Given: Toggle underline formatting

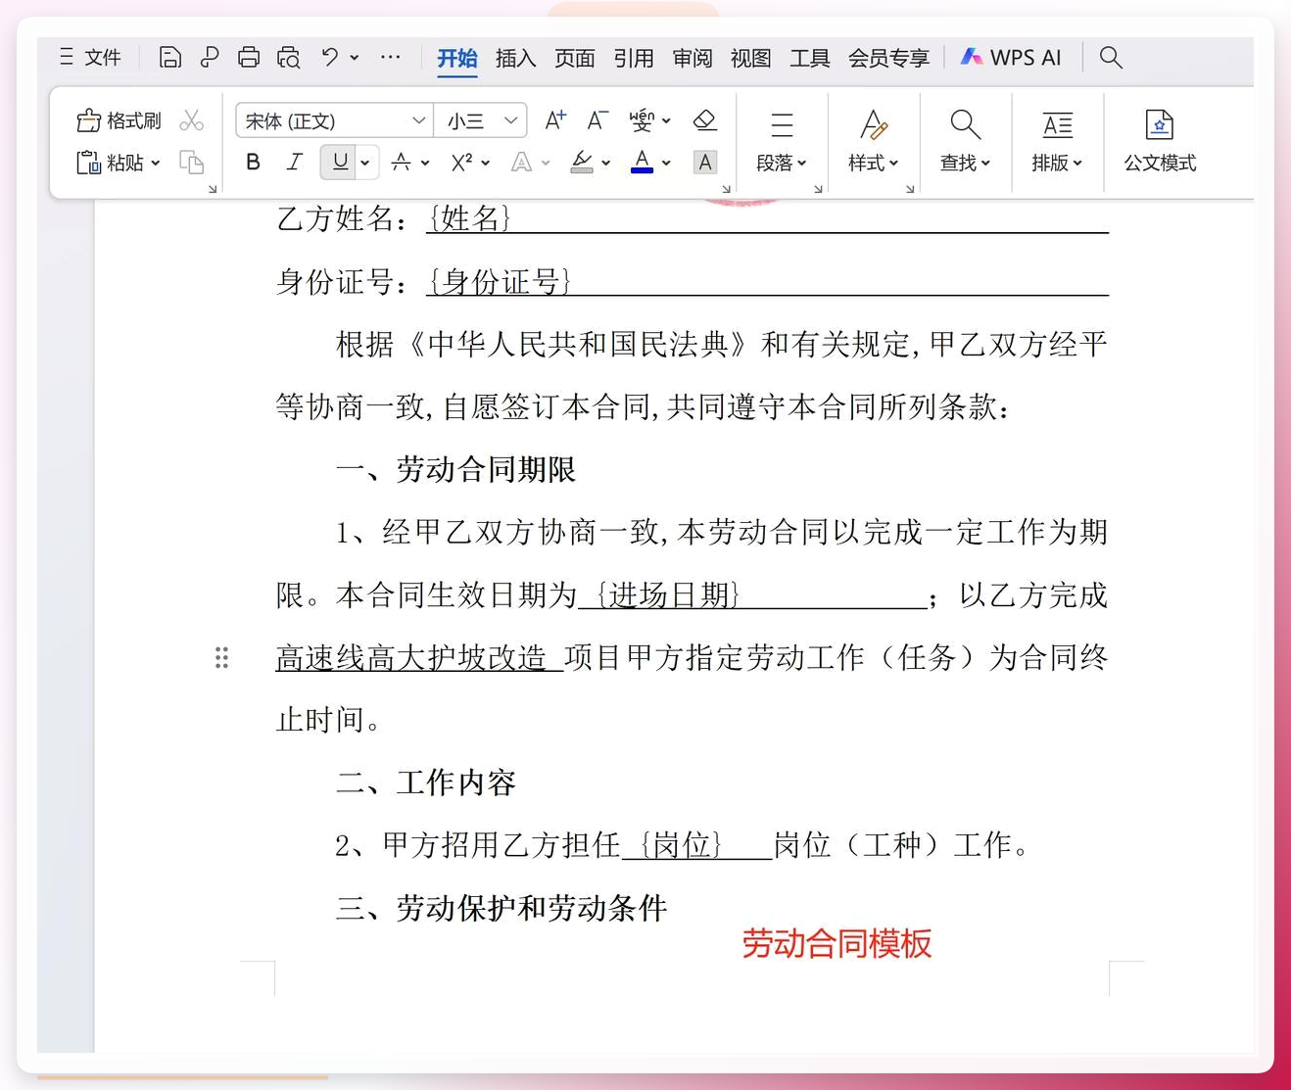Looking at the screenshot, I should point(340,163).
